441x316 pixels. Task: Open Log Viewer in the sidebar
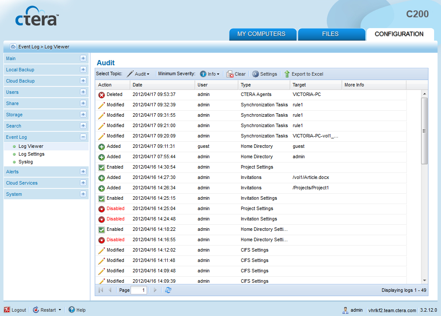click(31, 146)
